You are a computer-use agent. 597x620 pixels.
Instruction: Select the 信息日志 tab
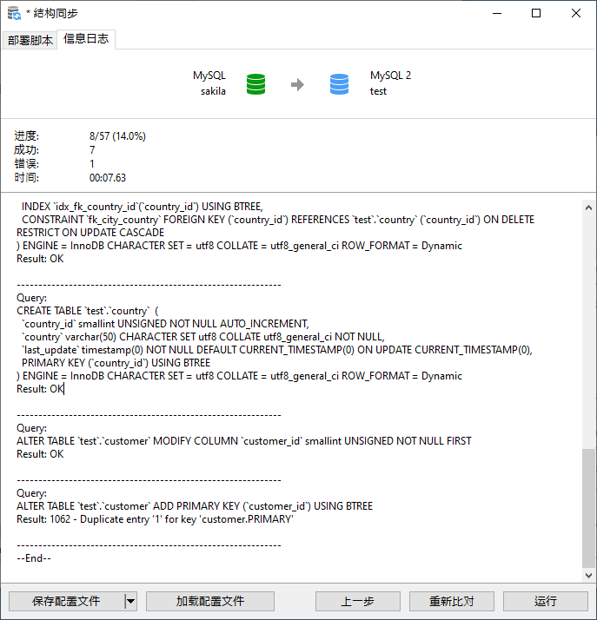(x=86, y=39)
